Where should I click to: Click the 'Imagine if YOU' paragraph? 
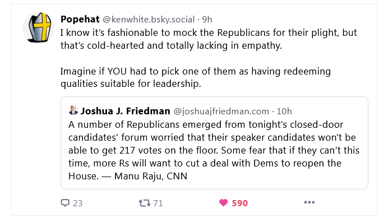(x=196, y=77)
